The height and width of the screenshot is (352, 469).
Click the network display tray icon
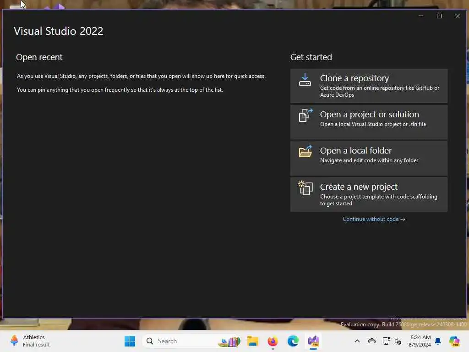[x=386, y=341]
